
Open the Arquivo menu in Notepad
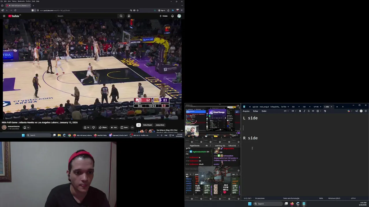click(x=246, y=111)
